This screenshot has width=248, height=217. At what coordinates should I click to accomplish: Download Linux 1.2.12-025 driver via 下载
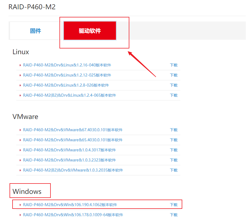[174, 75]
